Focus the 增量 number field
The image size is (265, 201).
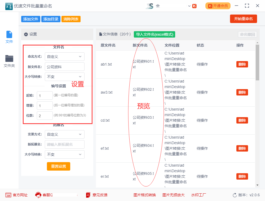pyautogui.click(x=45, y=106)
